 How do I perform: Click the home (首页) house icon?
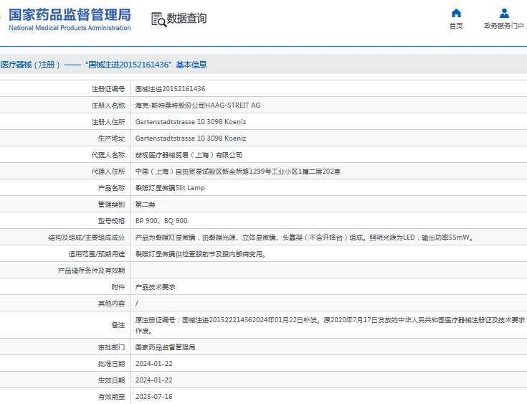point(456,13)
